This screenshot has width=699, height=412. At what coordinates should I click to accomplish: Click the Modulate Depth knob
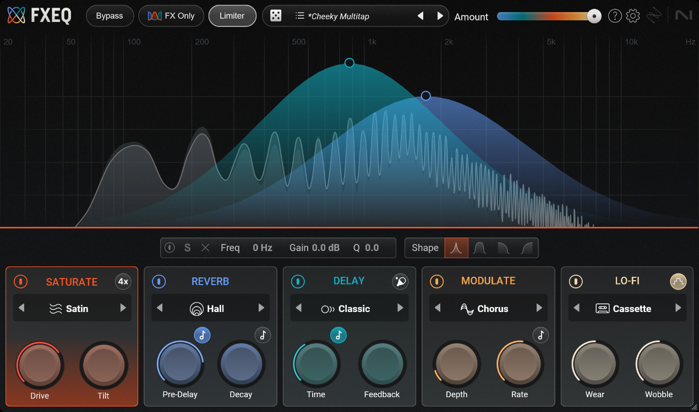[x=456, y=364]
